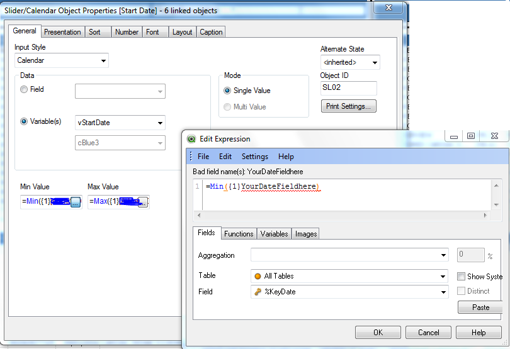Open the Help menu
This screenshot has width=510, height=349.
pyautogui.click(x=286, y=157)
